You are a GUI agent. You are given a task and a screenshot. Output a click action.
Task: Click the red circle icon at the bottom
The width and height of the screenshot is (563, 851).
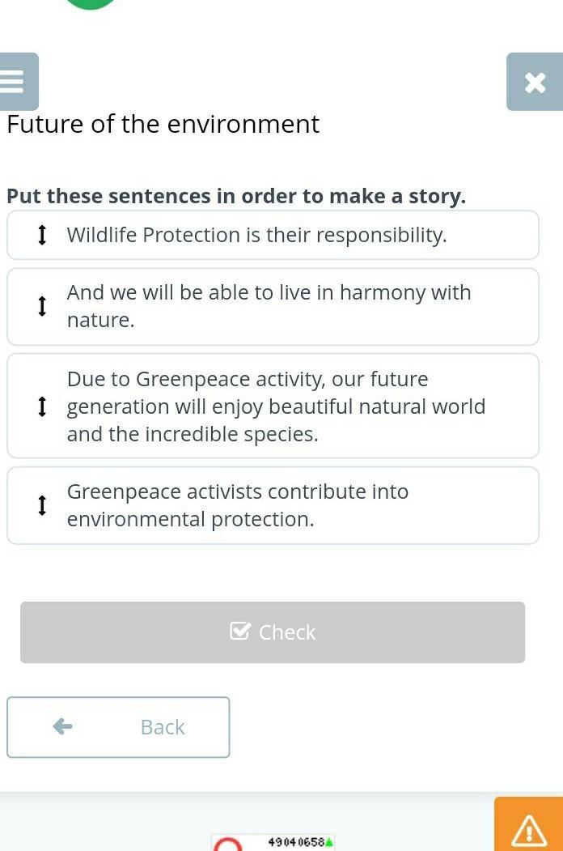(228, 844)
